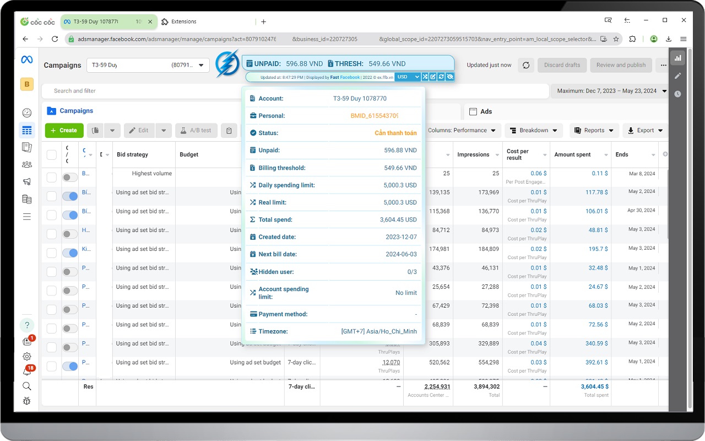The image size is (705, 441).
Task: Open Ads reporting pages icon in sidebar
Action: tap(26, 147)
